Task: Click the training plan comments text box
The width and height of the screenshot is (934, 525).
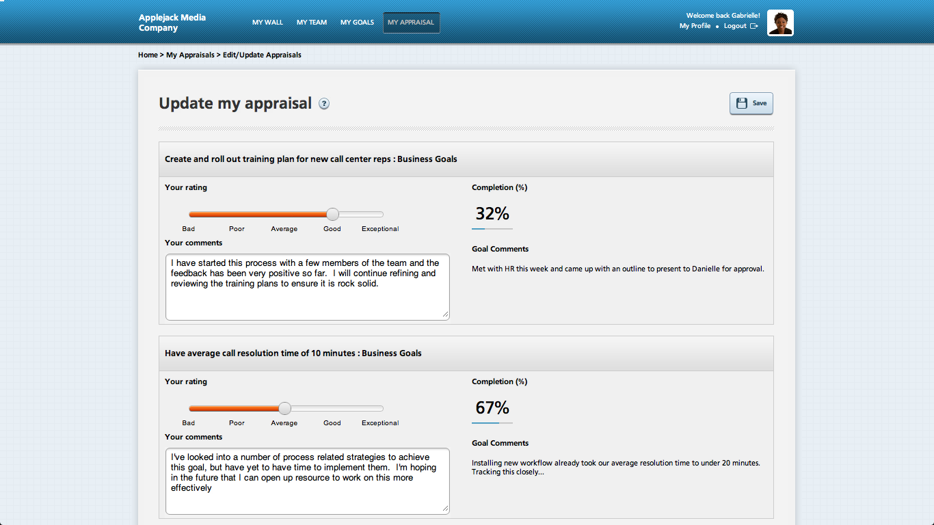Action: [307, 286]
